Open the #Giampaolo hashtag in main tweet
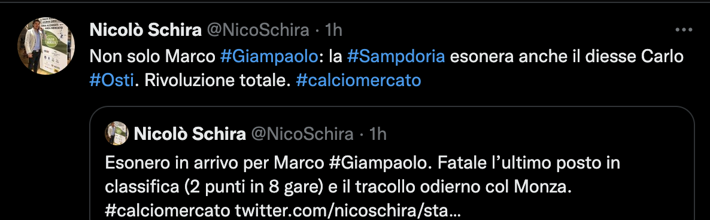This screenshot has height=220, width=710. coord(269,56)
